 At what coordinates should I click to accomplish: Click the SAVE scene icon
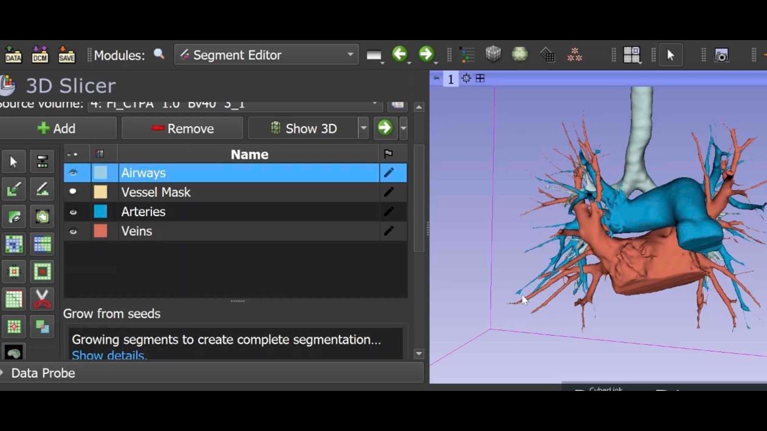coord(67,54)
